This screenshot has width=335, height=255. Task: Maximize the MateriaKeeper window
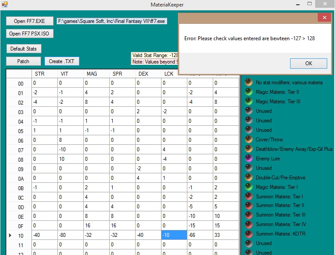pyautogui.click(x=310, y=3)
